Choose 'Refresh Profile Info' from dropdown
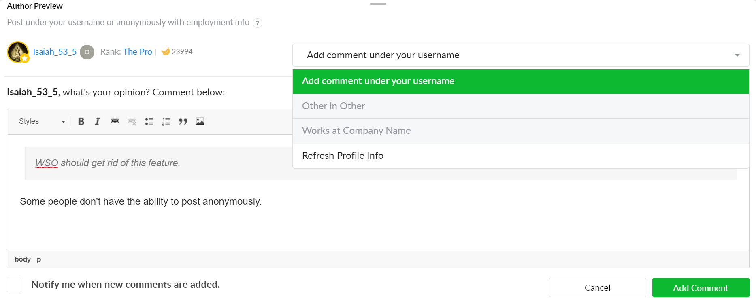Image resolution: width=756 pixels, height=300 pixels. (x=520, y=156)
